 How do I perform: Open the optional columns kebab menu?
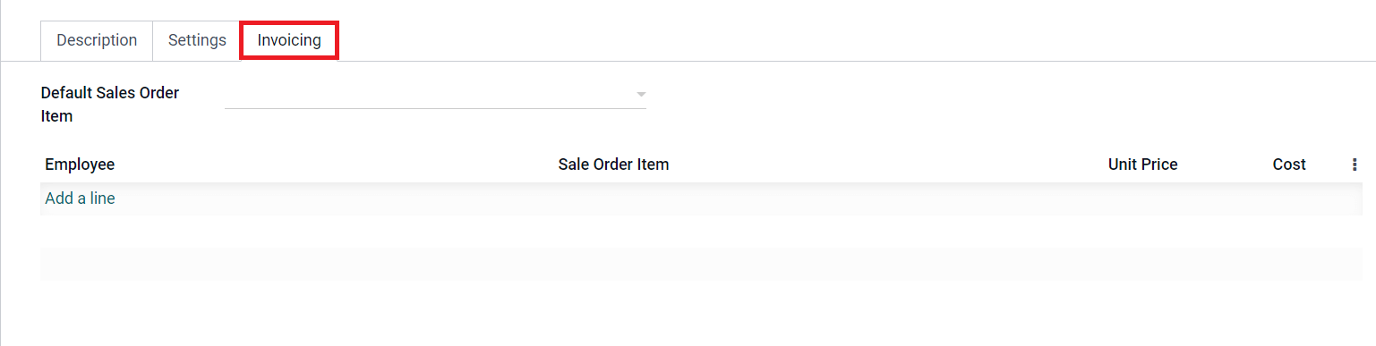[x=1355, y=165]
